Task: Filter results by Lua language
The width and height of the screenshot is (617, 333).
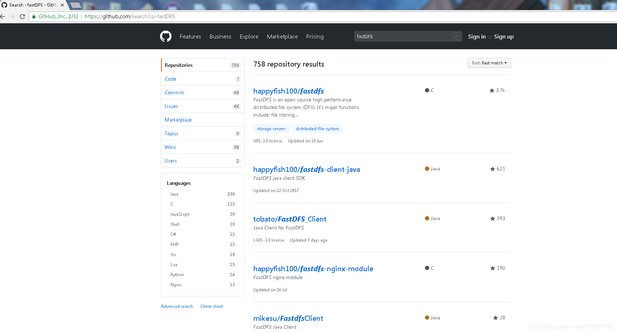Action: click(x=203, y=265)
